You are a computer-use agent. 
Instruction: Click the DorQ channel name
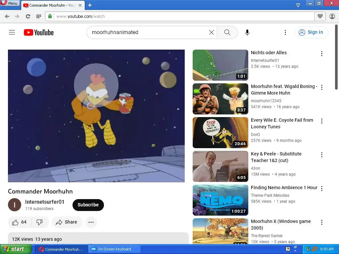255,134
